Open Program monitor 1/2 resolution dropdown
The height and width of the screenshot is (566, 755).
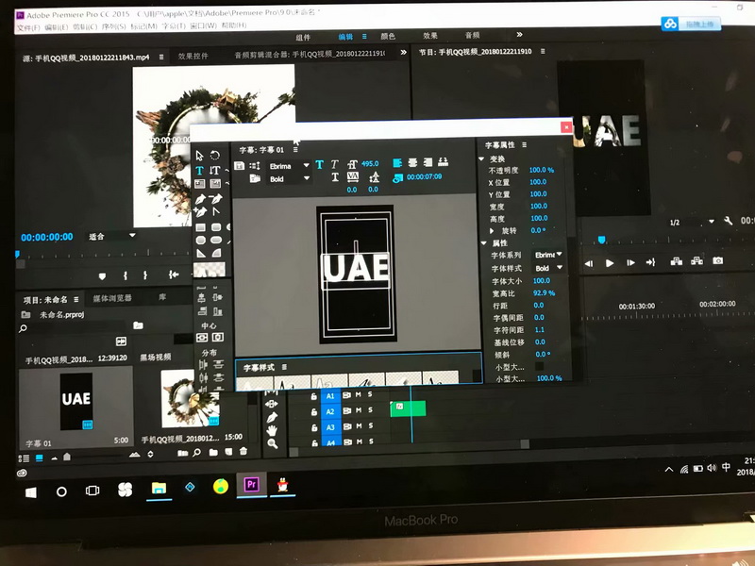(x=692, y=222)
